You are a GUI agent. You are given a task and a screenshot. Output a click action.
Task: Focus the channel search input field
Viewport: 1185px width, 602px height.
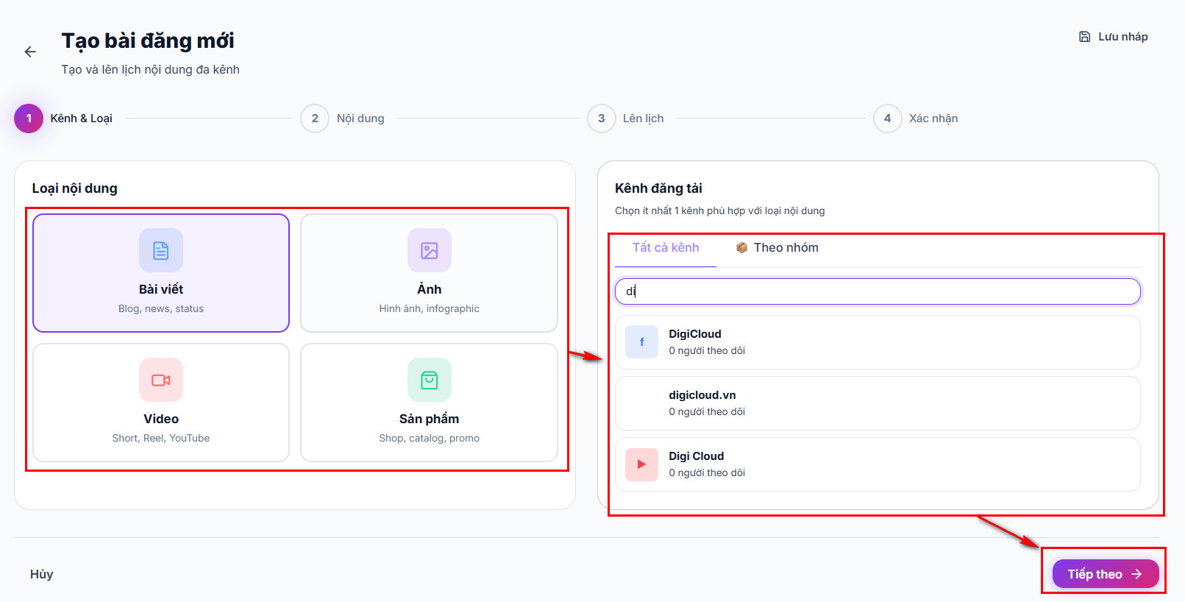[878, 291]
